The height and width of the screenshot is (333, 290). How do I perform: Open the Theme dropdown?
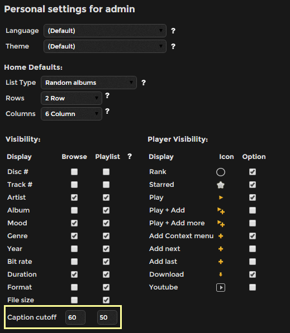(x=105, y=46)
